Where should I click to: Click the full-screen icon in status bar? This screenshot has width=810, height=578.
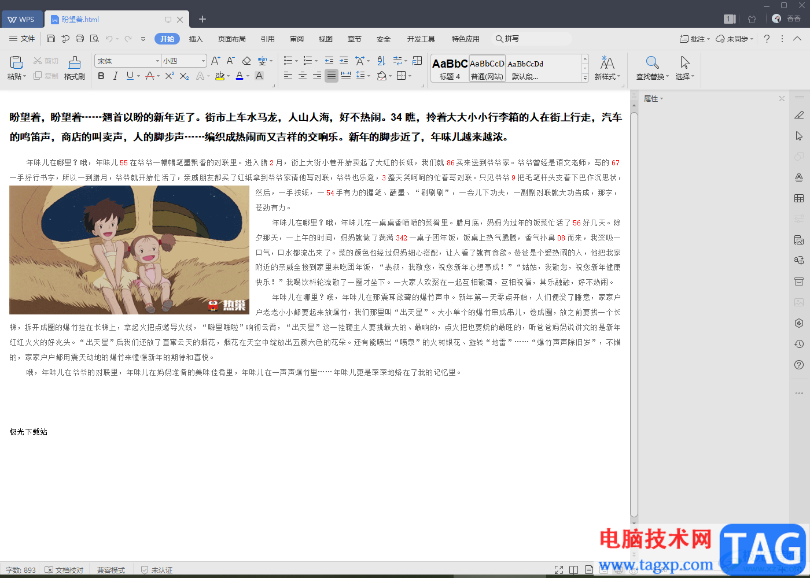point(559,570)
